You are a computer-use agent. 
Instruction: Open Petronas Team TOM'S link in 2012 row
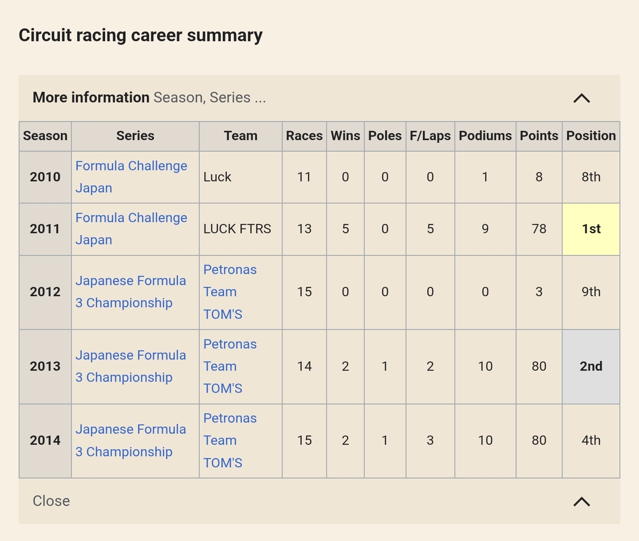(x=230, y=292)
